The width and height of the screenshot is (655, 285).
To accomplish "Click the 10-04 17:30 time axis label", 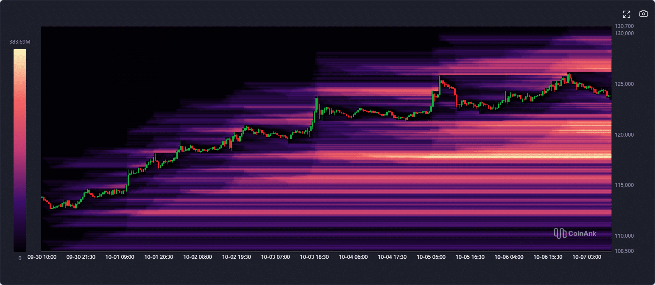I will point(392,257).
